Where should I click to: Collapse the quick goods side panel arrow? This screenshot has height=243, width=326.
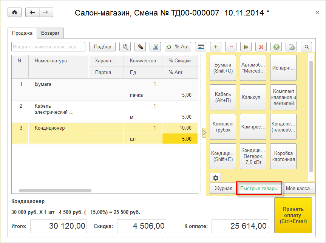(x=204, y=133)
